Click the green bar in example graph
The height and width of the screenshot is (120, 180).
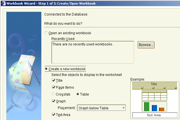point(147,106)
